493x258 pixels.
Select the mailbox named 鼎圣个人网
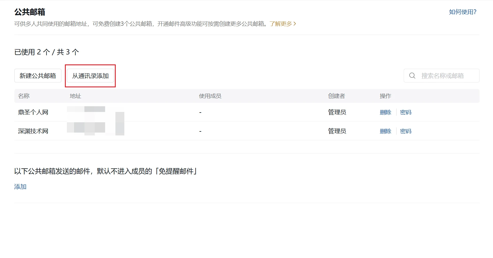point(33,112)
